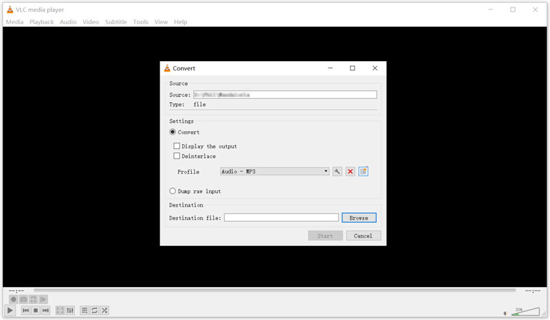Maximize the Convert dialog window
This screenshot has height=320, width=550.
point(353,68)
